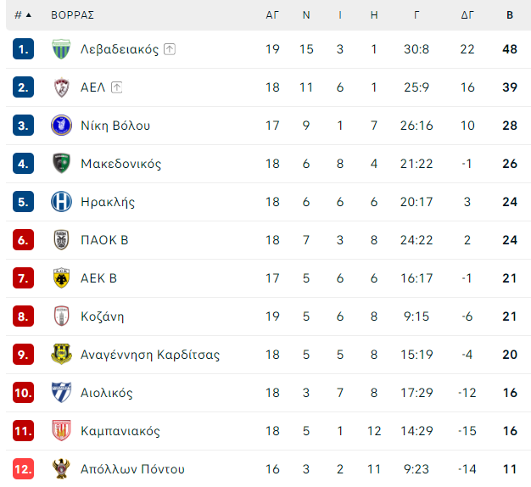
Task: Click the red rank 12 badge
Action: 24,469
